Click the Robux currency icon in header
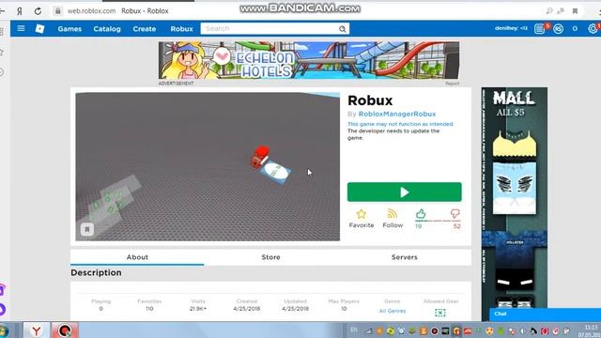Screen dimensions: 601x338 [559, 29]
